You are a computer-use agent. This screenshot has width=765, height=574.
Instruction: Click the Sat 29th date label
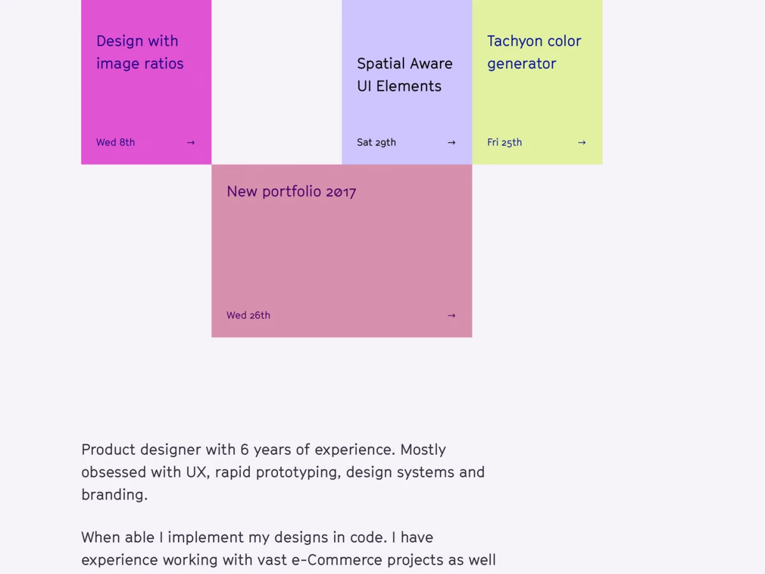click(376, 142)
